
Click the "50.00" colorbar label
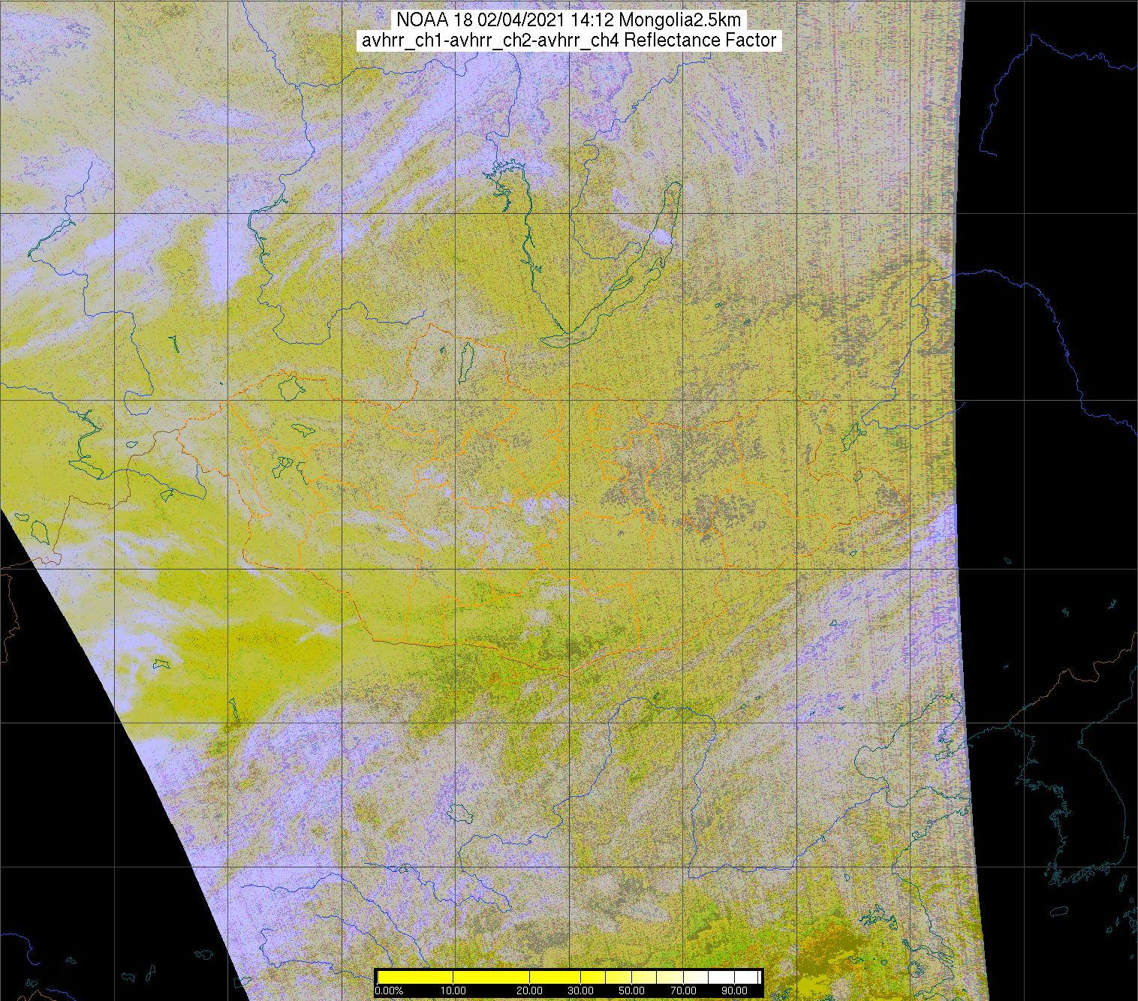point(632,990)
